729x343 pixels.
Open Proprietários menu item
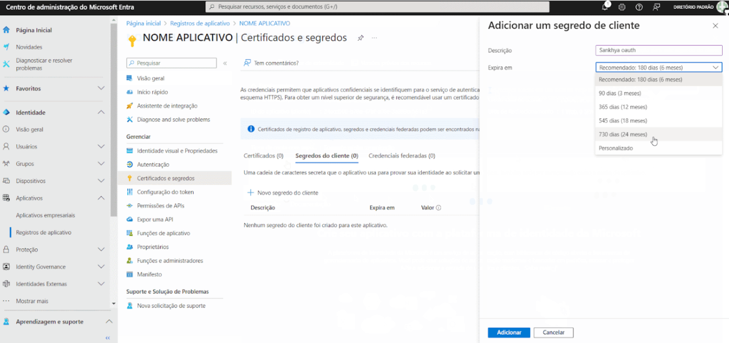tap(153, 247)
